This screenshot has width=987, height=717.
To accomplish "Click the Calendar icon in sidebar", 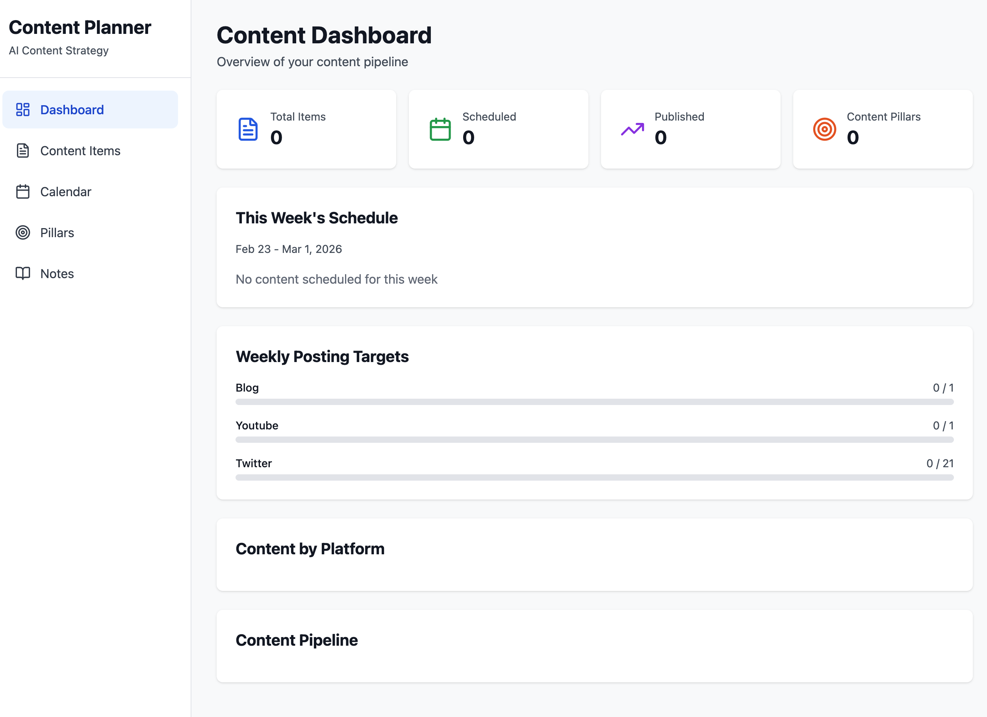I will pyautogui.click(x=22, y=191).
